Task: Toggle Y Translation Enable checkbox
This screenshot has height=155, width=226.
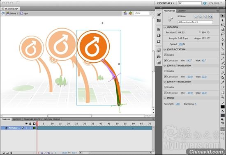Action: (x=165, y=87)
